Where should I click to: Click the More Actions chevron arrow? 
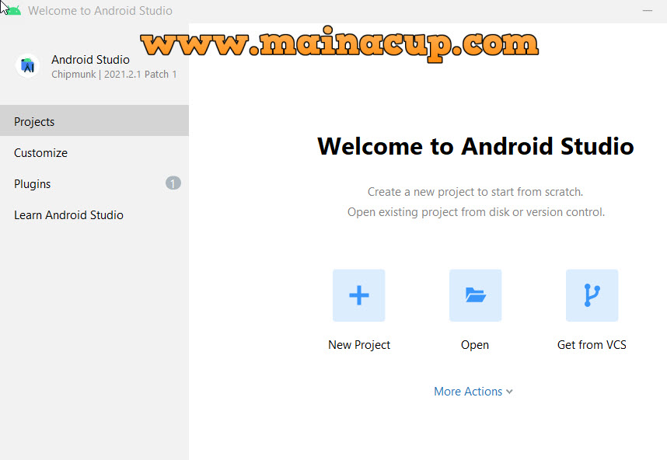pos(509,392)
